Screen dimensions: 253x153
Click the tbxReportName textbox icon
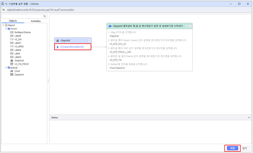click(12, 32)
